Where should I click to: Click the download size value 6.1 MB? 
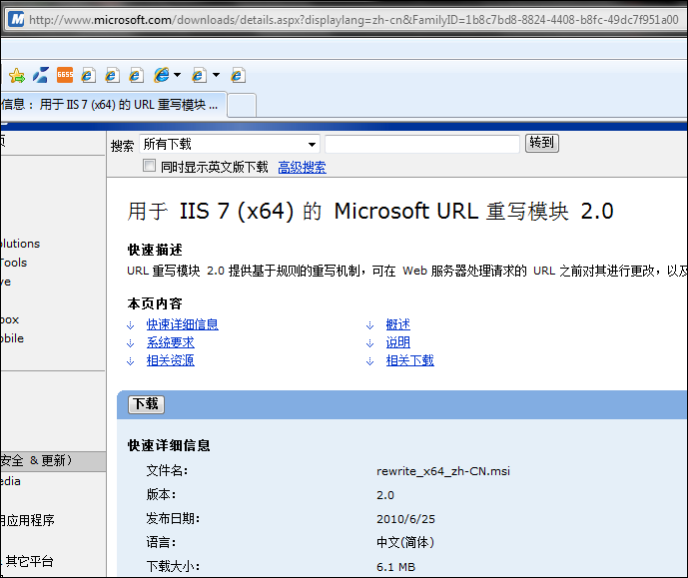click(x=395, y=567)
